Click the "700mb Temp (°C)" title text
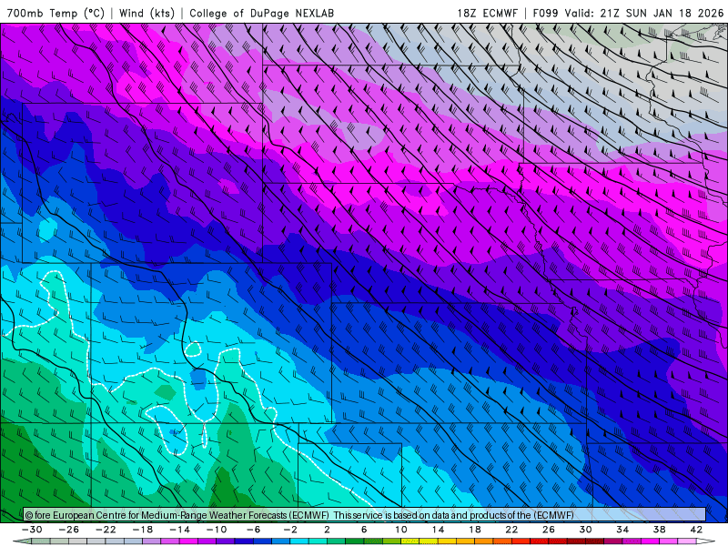The image size is (728, 546). (x=56, y=13)
